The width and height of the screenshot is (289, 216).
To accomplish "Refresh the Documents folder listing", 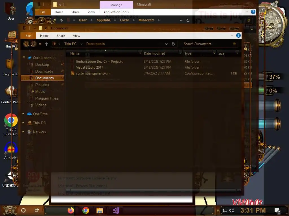I will [x=173, y=44].
